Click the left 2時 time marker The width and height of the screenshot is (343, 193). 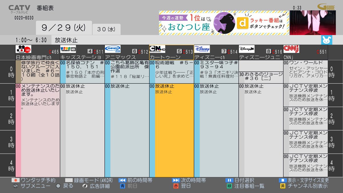(x=8, y=118)
